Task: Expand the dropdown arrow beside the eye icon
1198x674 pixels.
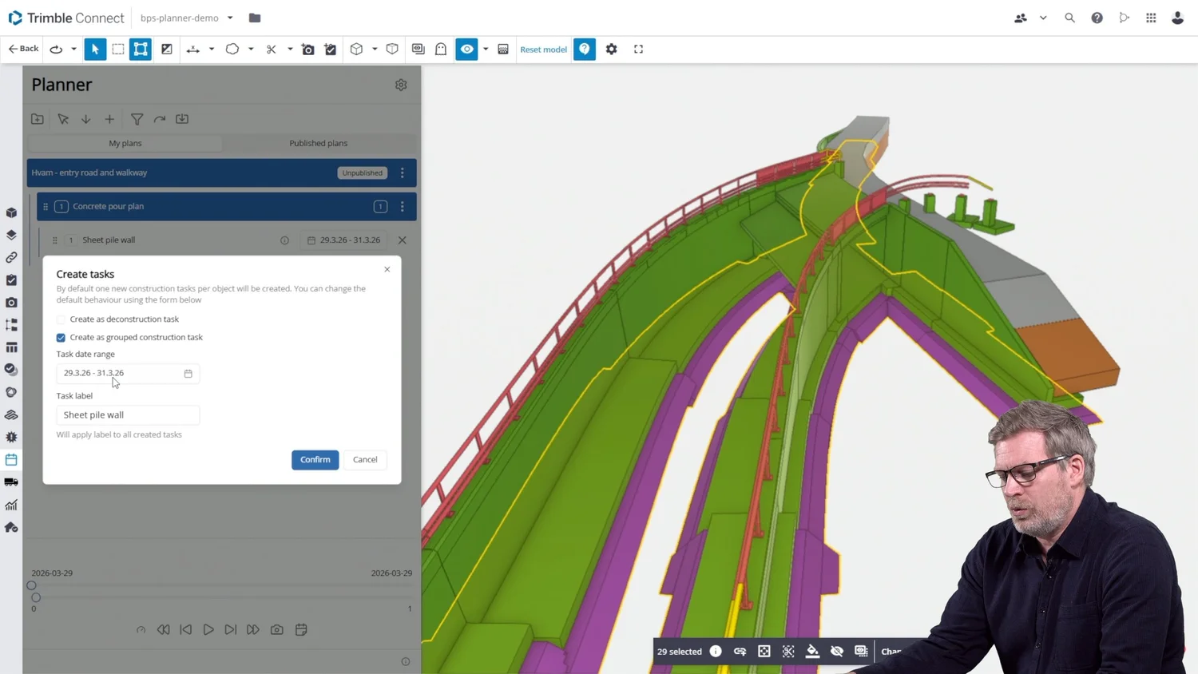Action: coord(486,50)
